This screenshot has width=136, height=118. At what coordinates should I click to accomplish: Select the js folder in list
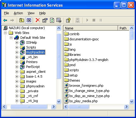click(68, 44)
